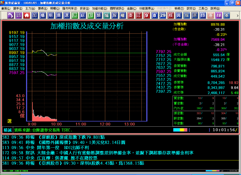Open news item 581 亞洲股市 深圳A股
Image resolution: width=241 pixels, height=175 pixels.
tap(73, 163)
